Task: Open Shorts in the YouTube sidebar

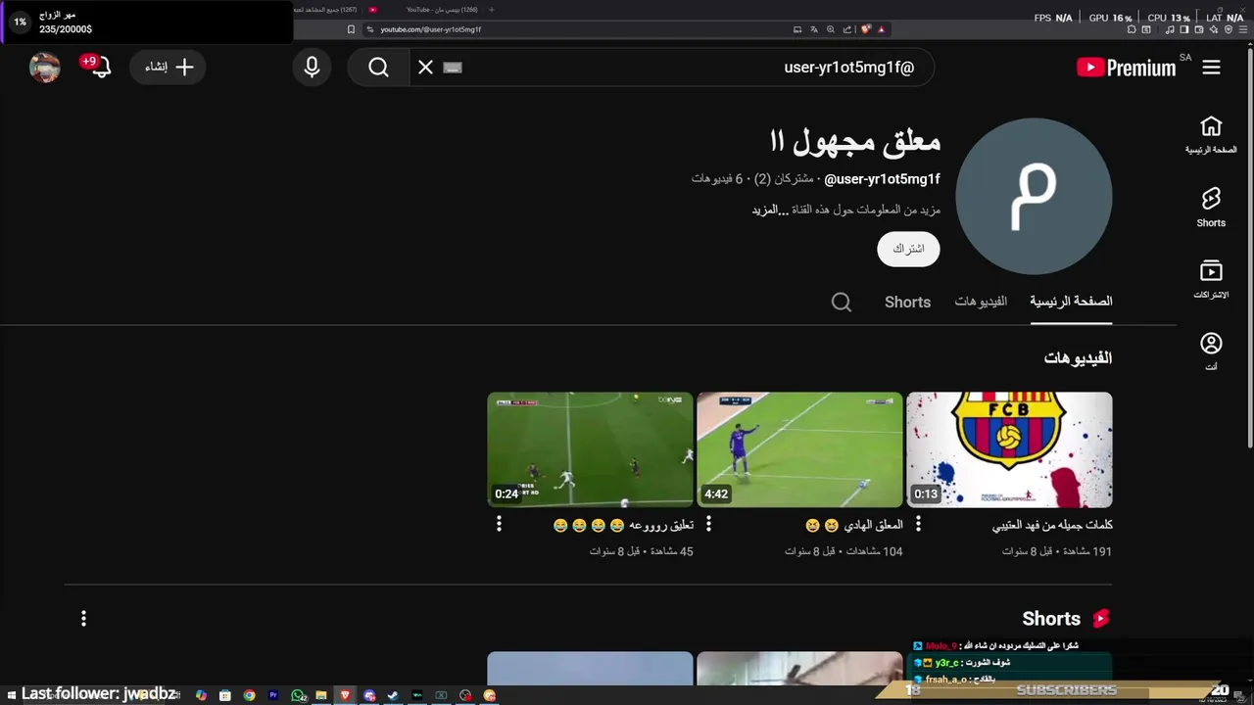Action: (x=1211, y=208)
